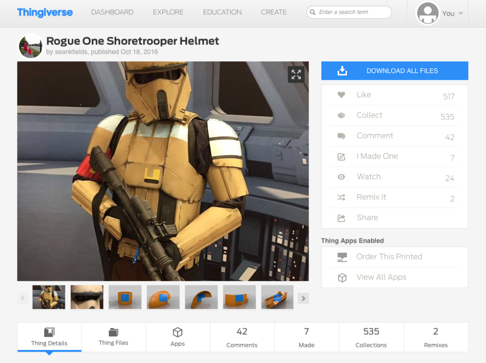This screenshot has height=363, width=486.
Task: Select the flat curved band thumbnail
Action: (x=239, y=297)
